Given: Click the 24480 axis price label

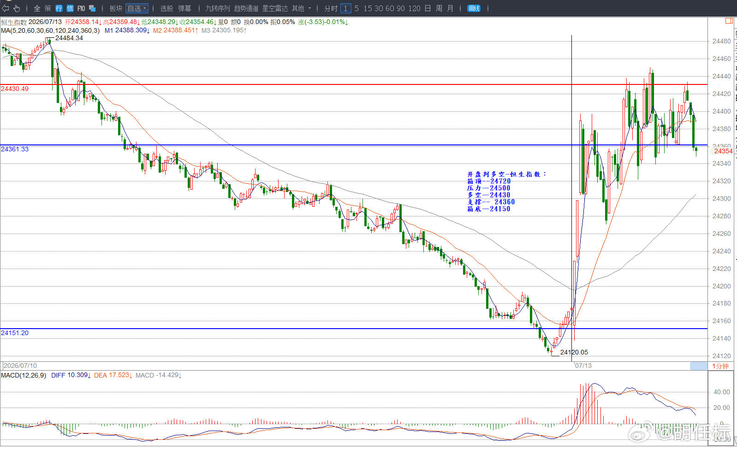Looking at the screenshot, I should tap(721, 41).
